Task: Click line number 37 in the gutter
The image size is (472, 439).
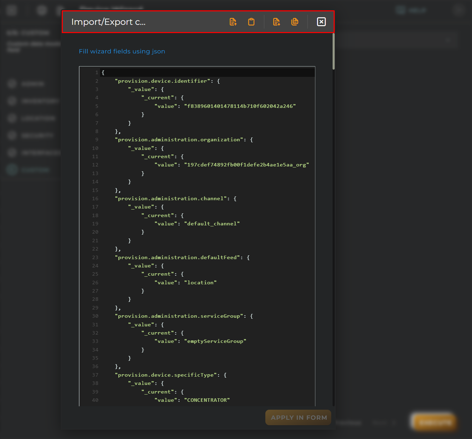Action: 95,375
